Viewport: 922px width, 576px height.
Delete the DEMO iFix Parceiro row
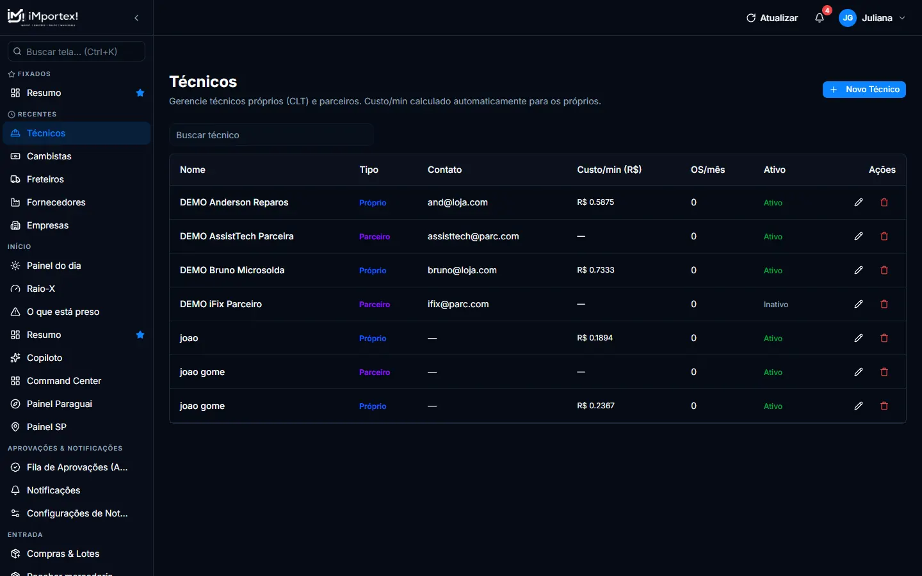(884, 304)
